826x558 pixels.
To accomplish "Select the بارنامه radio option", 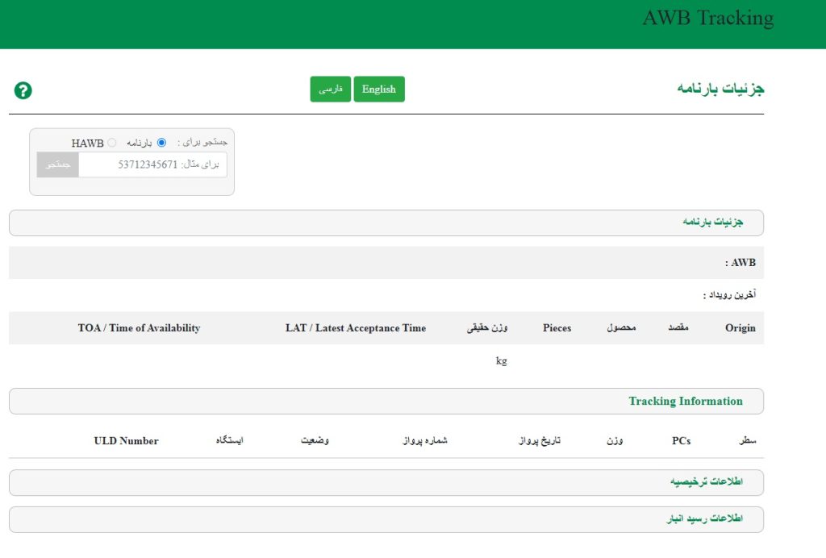I will (161, 143).
